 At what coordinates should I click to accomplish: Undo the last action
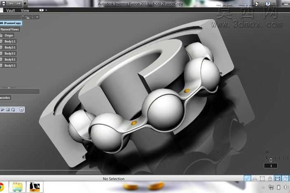tap(11, 4)
